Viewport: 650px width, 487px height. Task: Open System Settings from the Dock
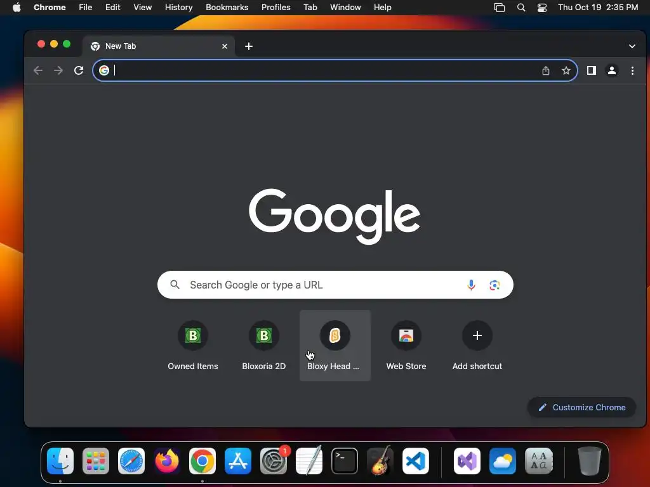274,461
